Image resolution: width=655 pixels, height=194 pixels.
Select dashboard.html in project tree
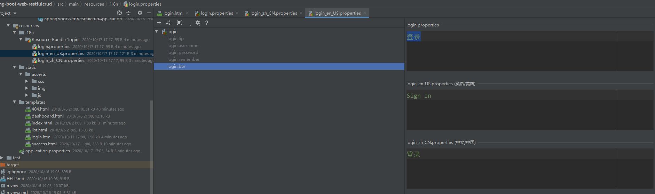[47, 116]
